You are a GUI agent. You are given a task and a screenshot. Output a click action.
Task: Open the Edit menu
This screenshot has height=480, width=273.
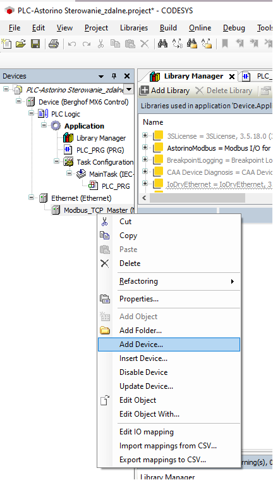(x=39, y=28)
